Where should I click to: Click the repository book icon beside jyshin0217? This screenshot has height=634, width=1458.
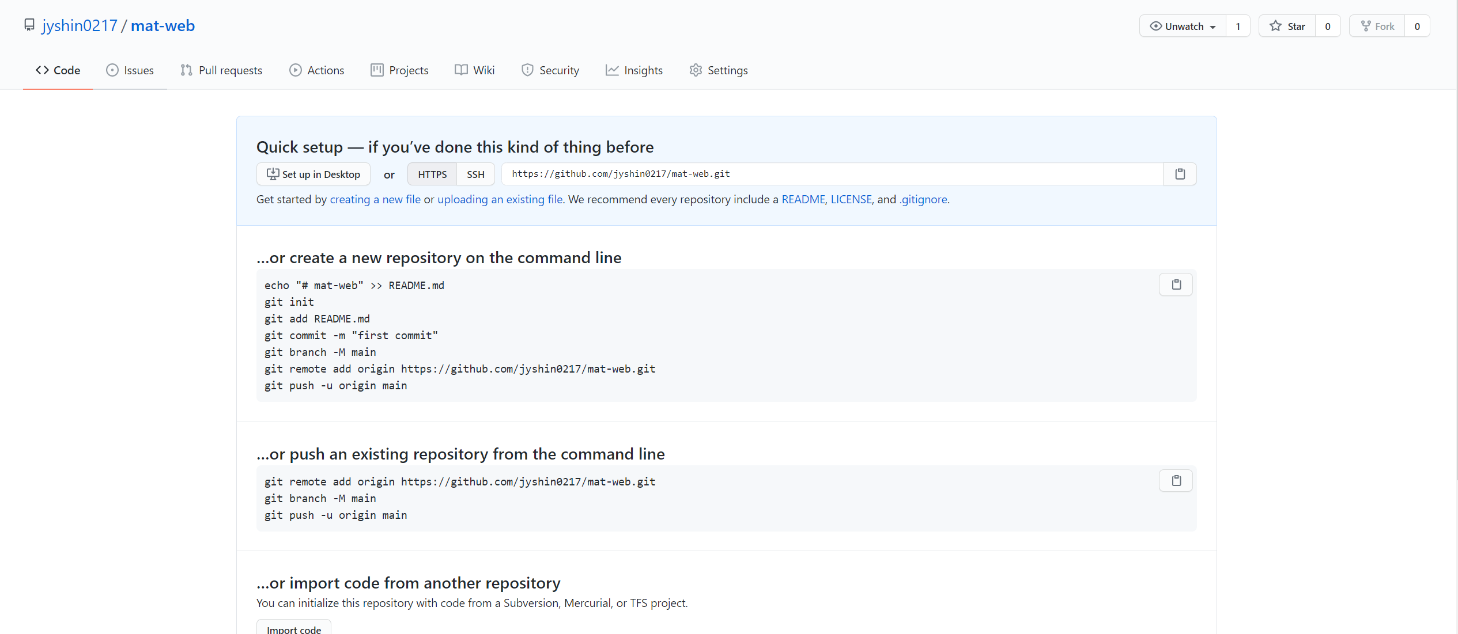(x=29, y=25)
